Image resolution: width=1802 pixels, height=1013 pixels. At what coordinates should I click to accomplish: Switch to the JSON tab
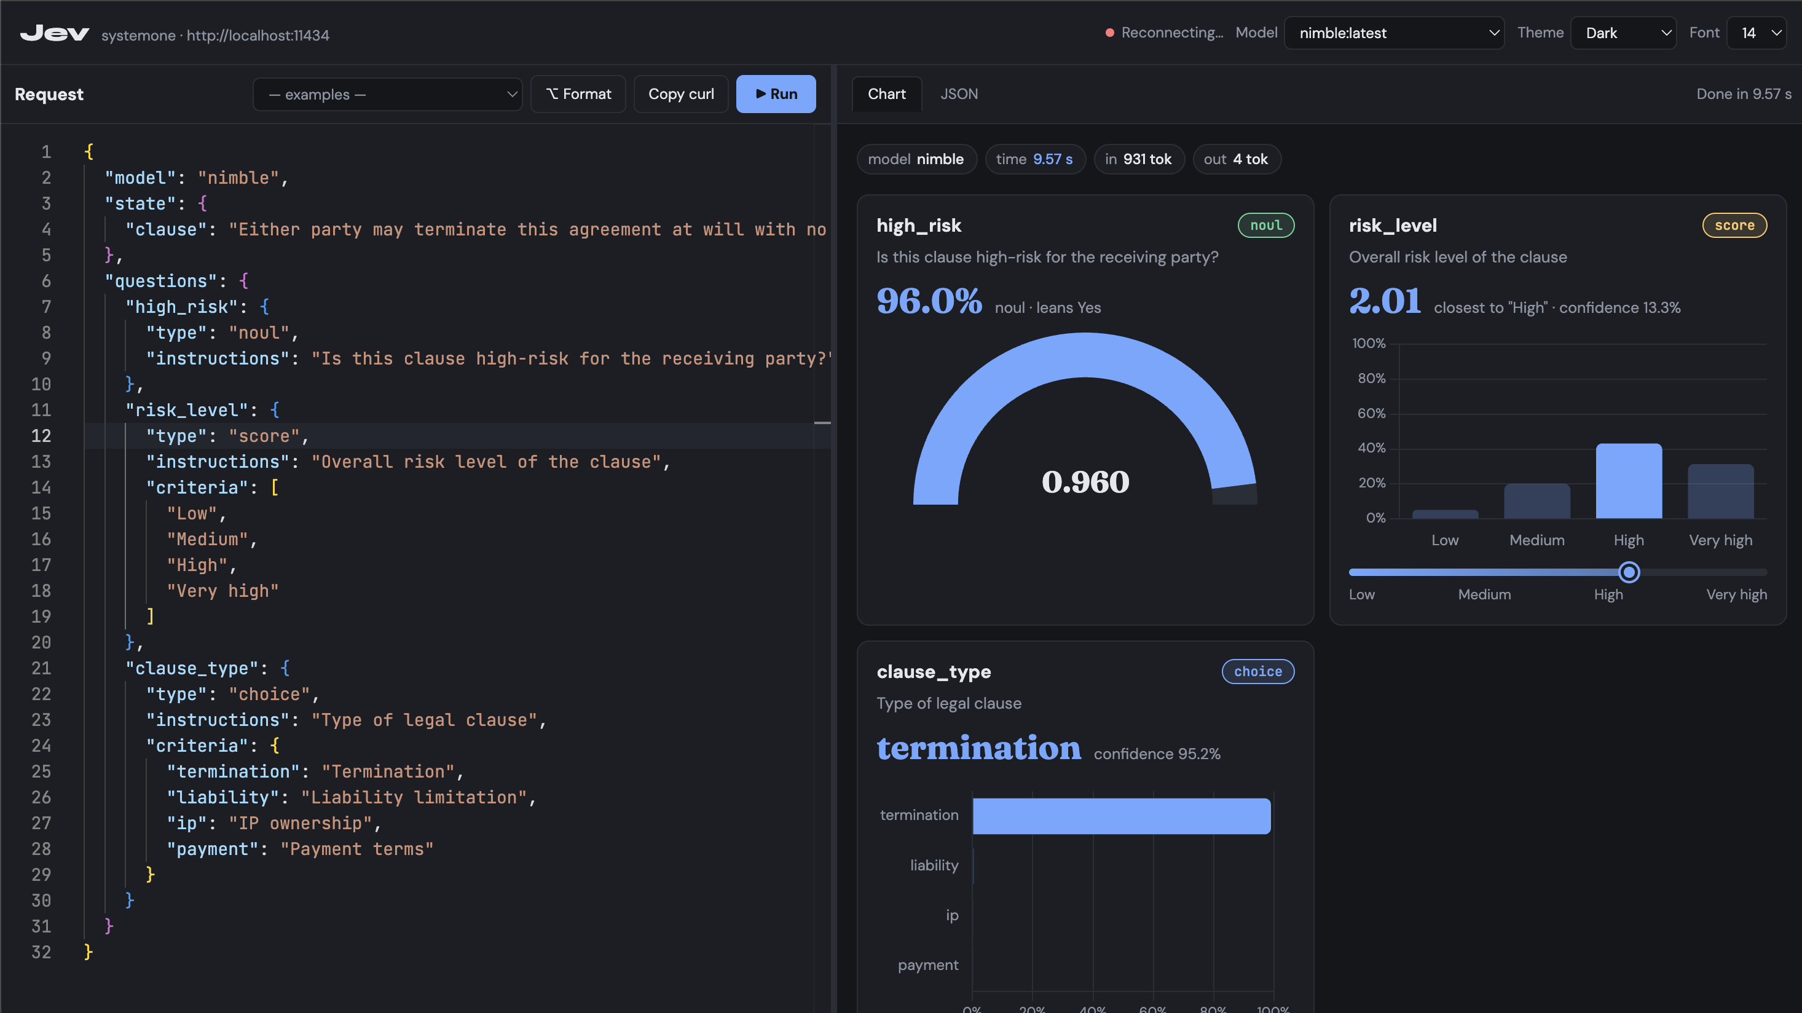tap(958, 94)
